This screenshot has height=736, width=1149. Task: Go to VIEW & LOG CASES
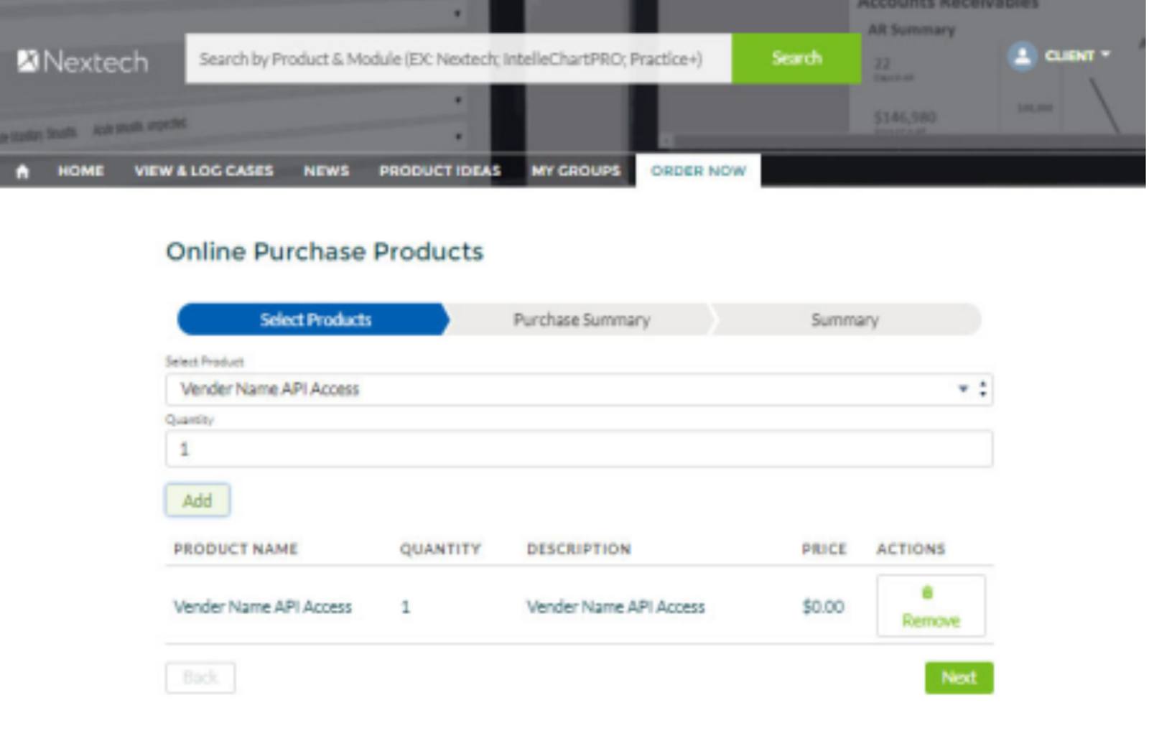coord(204,171)
